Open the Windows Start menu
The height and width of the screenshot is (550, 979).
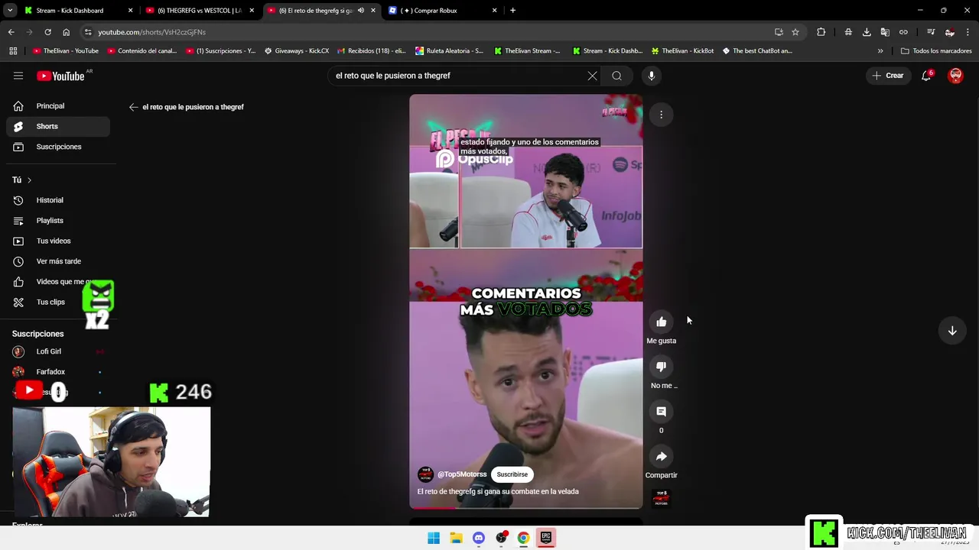(x=434, y=538)
